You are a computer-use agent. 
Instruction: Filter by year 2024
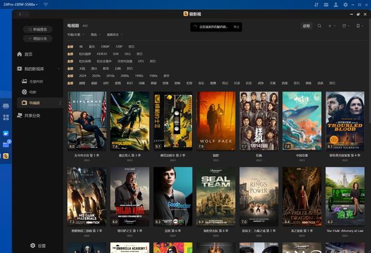[x=82, y=76]
